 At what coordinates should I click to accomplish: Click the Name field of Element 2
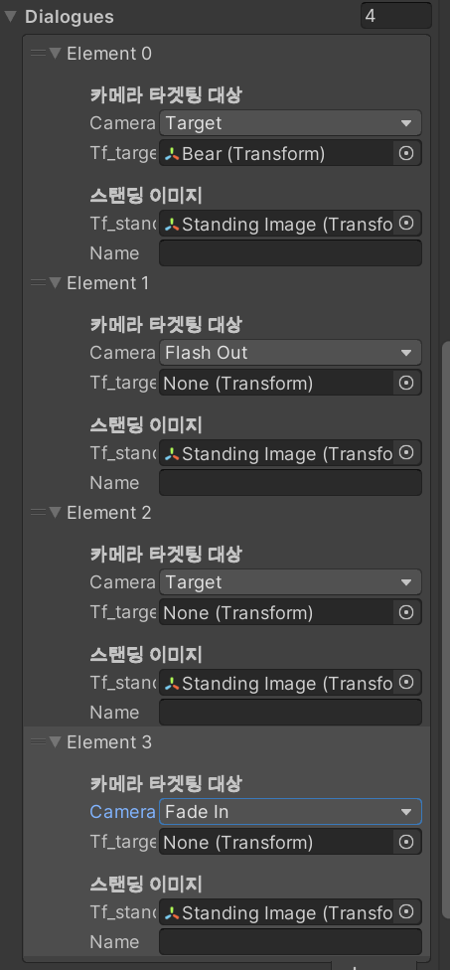pos(290,712)
